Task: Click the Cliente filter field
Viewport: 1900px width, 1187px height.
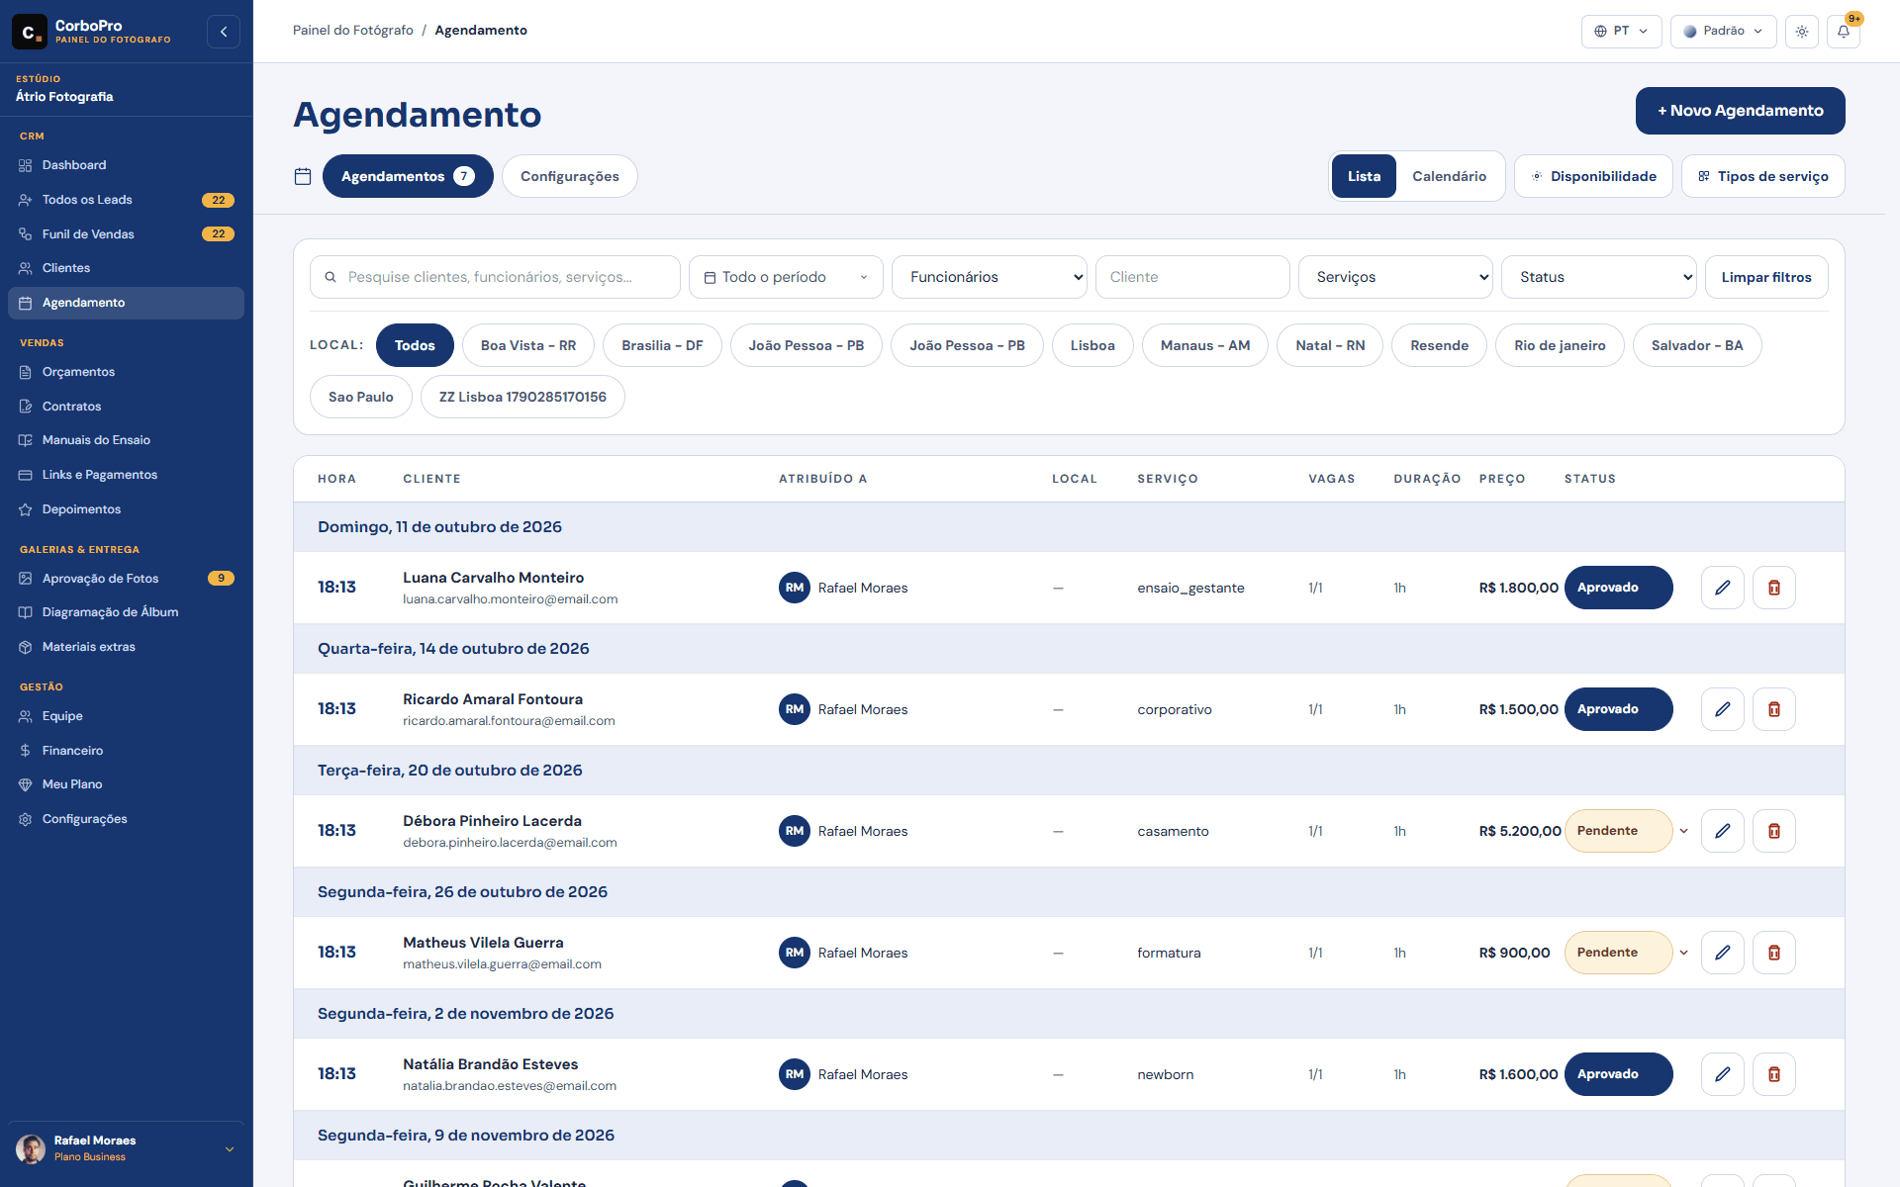Action: tap(1192, 277)
